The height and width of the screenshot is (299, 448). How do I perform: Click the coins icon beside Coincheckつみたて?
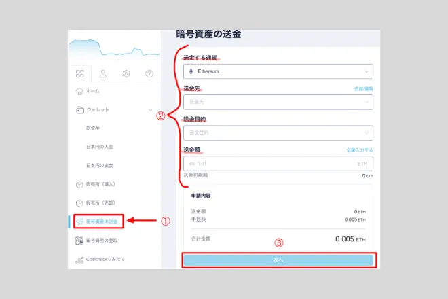click(79, 259)
